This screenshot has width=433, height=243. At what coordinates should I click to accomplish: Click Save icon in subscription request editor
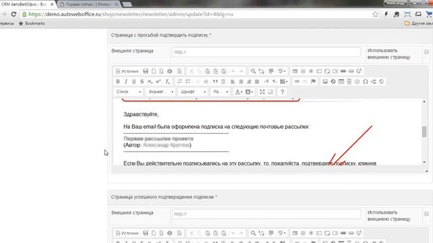click(x=145, y=72)
